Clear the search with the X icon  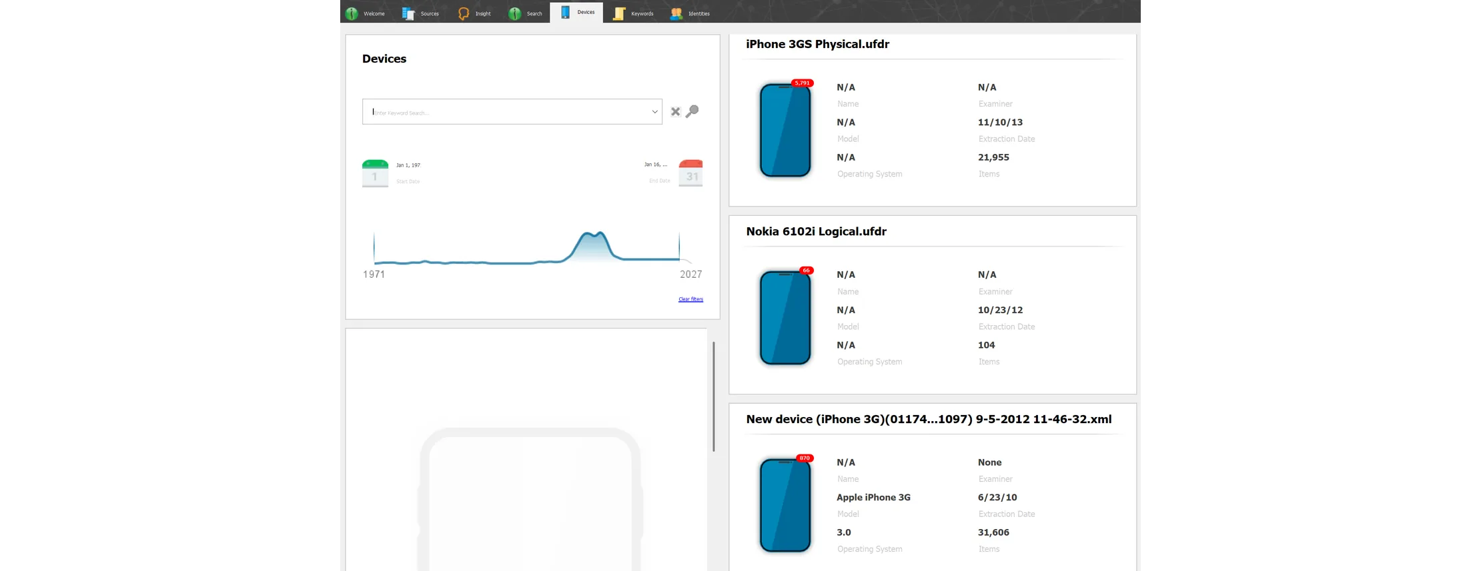[x=675, y=111]
